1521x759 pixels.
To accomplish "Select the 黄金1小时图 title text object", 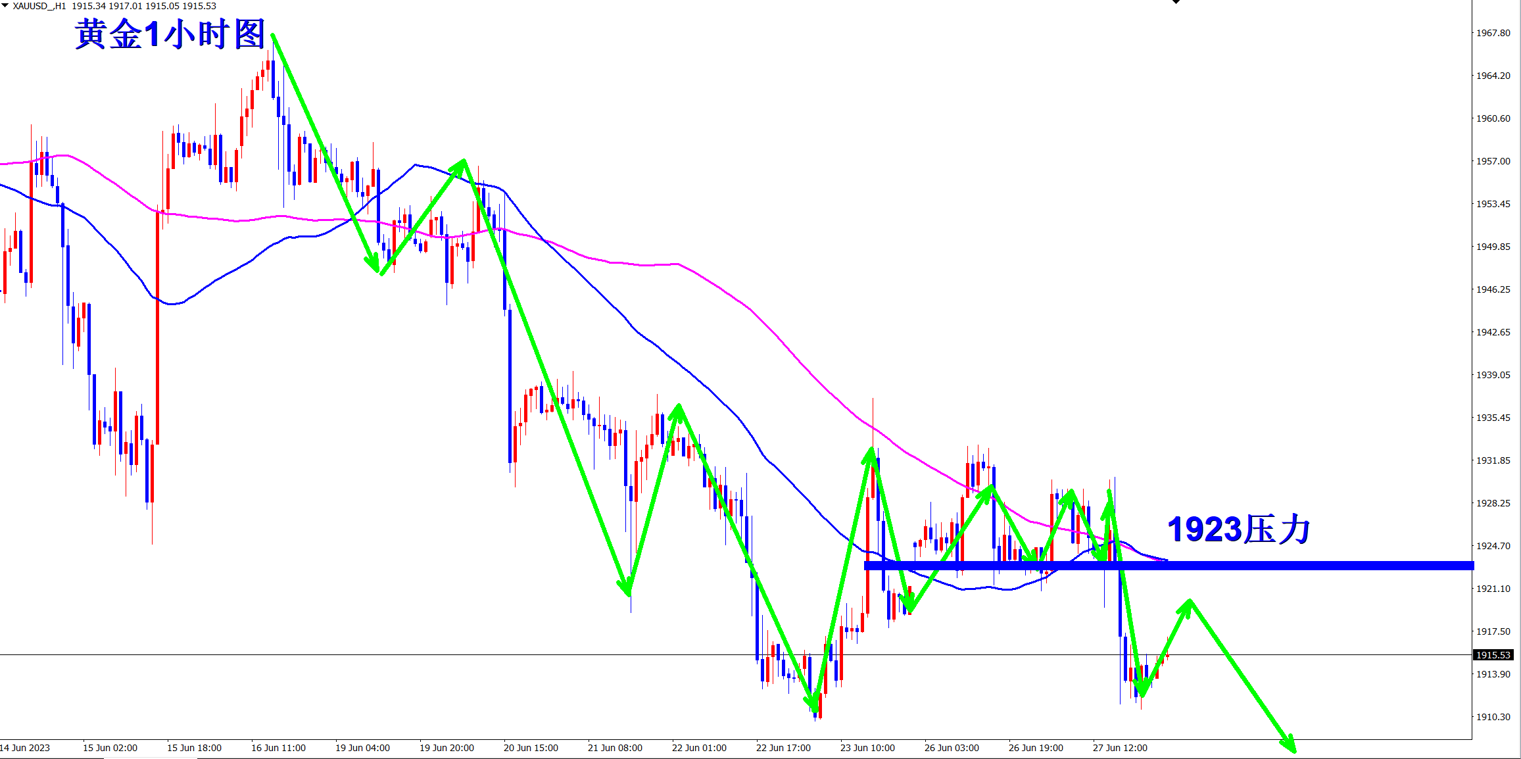I will pyautogui.click(x=170, y=34).
